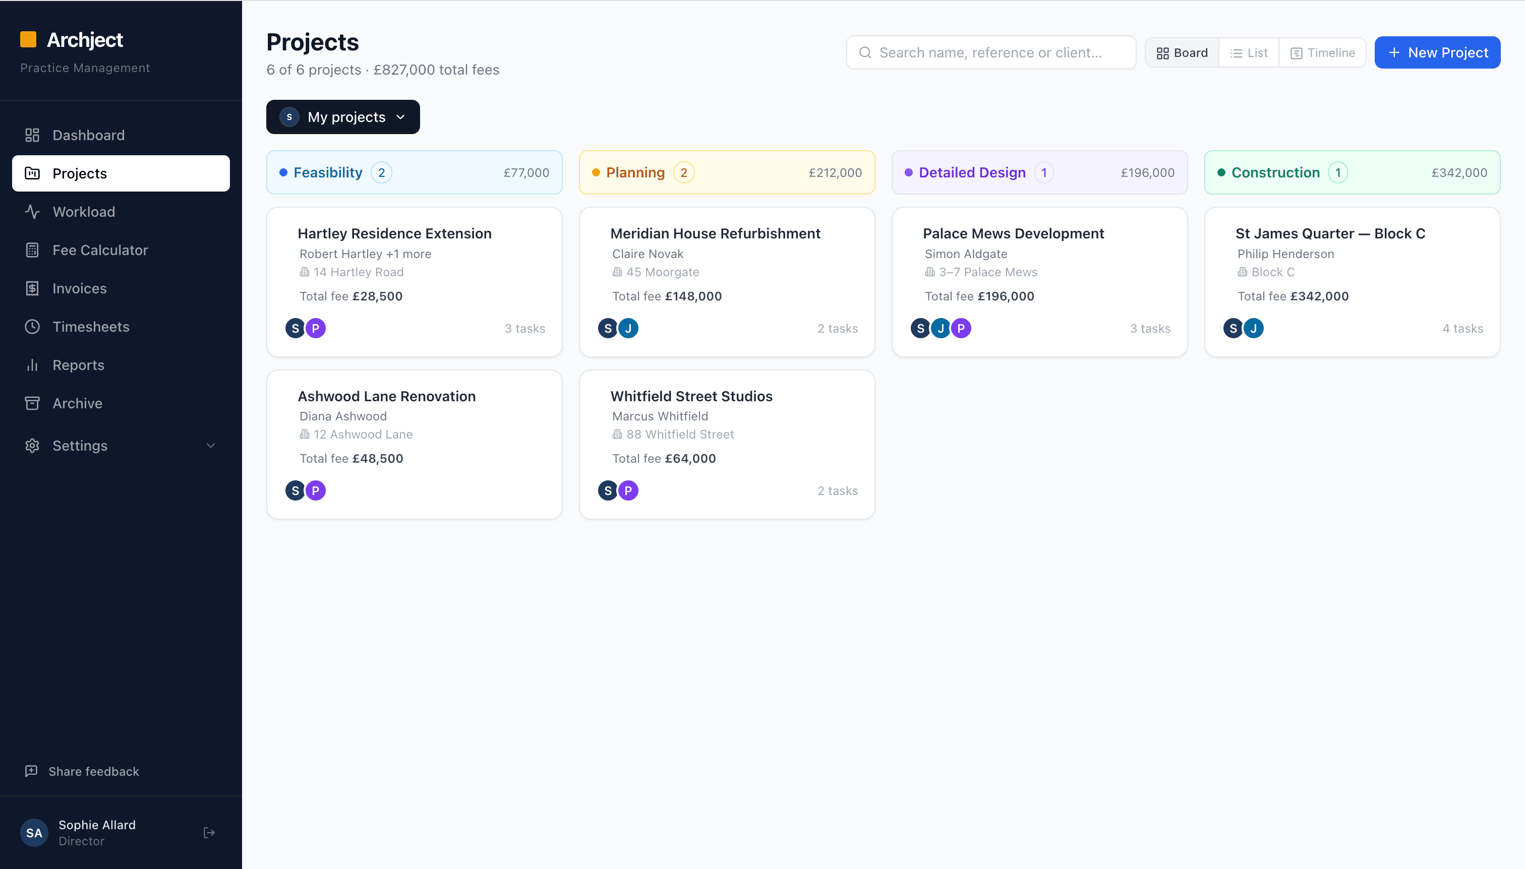
Task: Click the Construction green status dot
Action: click(1221, 172)
